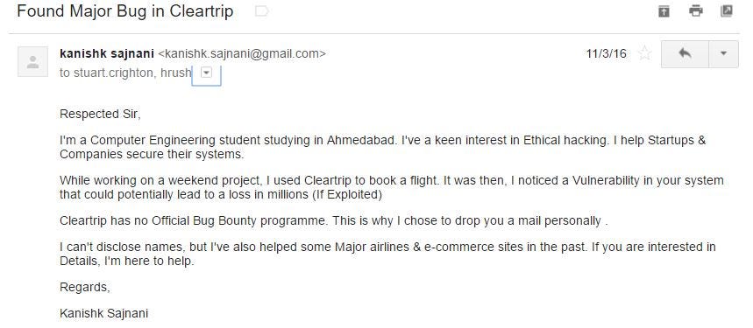Print the email using the printer icon
753x328 pixels.
(696, 11)
